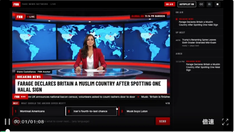Click the Farage Declares Britain headline banner
Image resolution: width=234 pixels, height=132 pixels.
pyautogui.click(x=91, y=86)
